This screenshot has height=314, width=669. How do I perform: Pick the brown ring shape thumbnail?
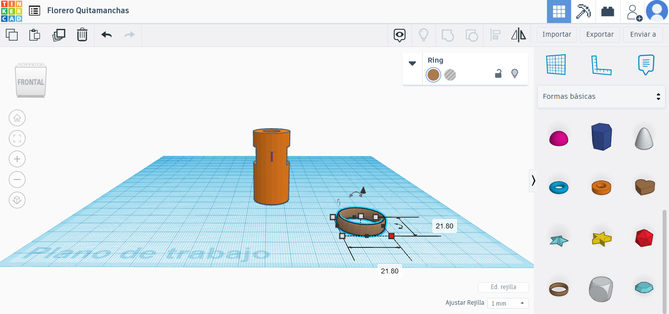pyautogui.click(x=558, y=289)
